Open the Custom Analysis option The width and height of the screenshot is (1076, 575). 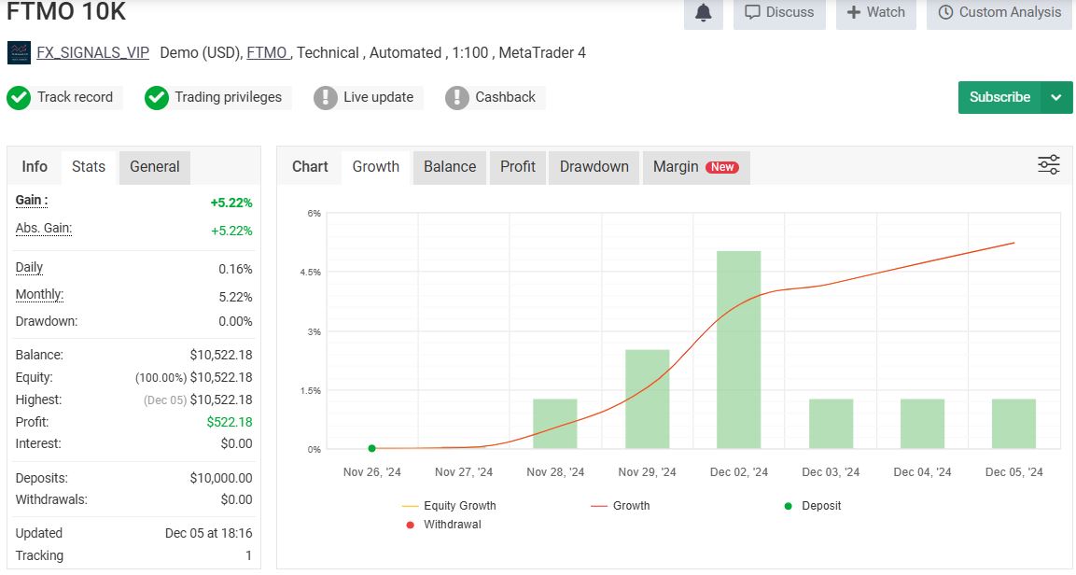tap(999, 13)
